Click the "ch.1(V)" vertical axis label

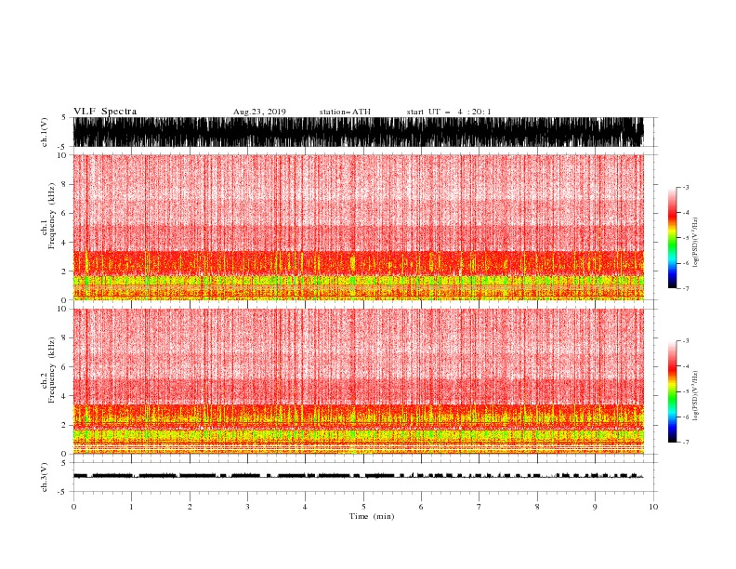pos(45,132)
